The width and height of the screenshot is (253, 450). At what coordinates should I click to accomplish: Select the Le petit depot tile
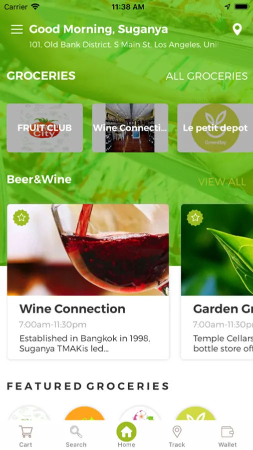[215, 128]
